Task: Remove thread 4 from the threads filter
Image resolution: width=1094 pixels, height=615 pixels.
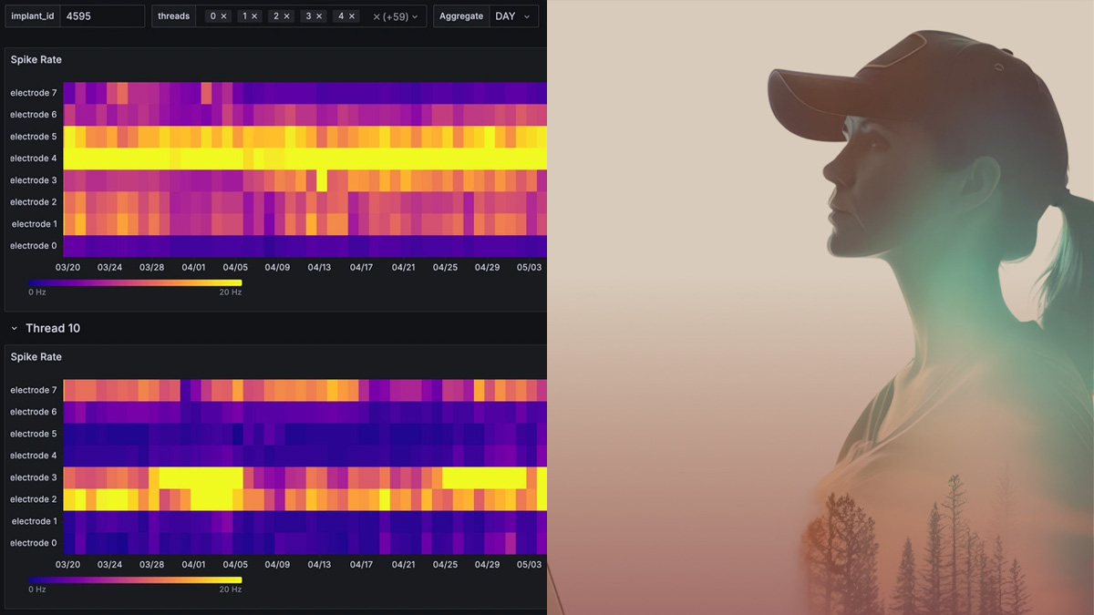Action: point(352,16)
